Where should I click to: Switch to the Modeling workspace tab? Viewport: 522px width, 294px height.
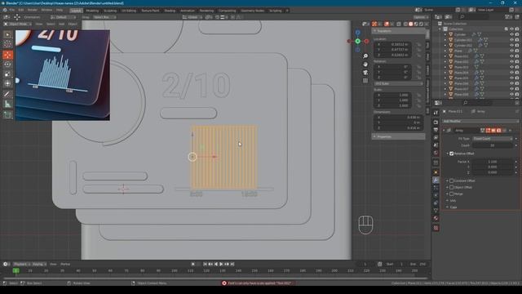92,11
